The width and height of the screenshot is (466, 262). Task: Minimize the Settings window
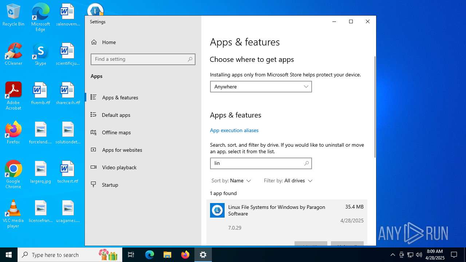pos(334,21)
